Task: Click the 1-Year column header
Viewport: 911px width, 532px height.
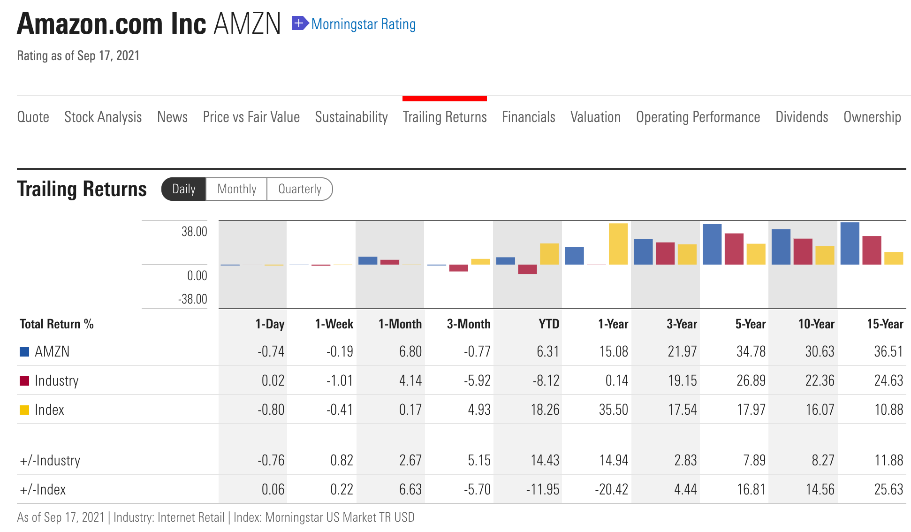Action: (613, 324)
